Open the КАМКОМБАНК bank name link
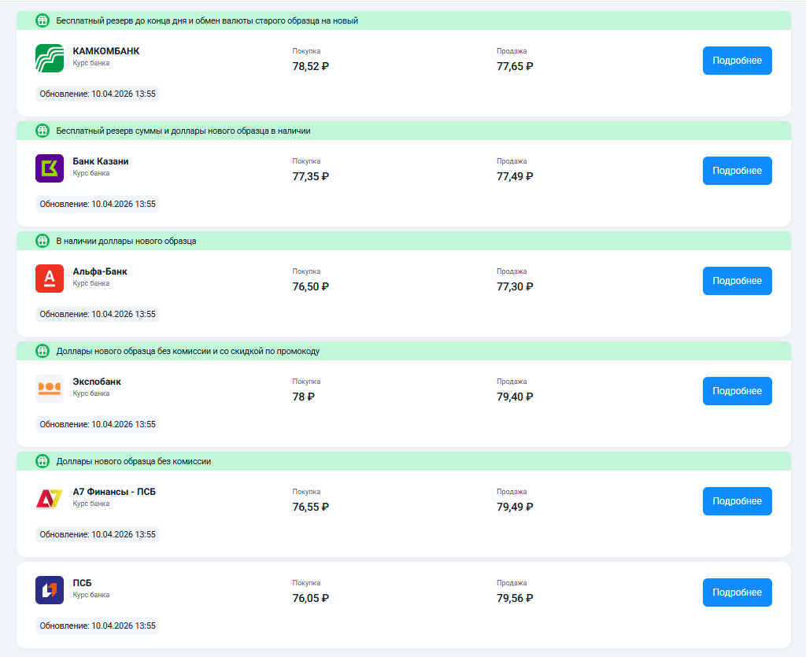 pyautogui.click(x=106, y=51)
